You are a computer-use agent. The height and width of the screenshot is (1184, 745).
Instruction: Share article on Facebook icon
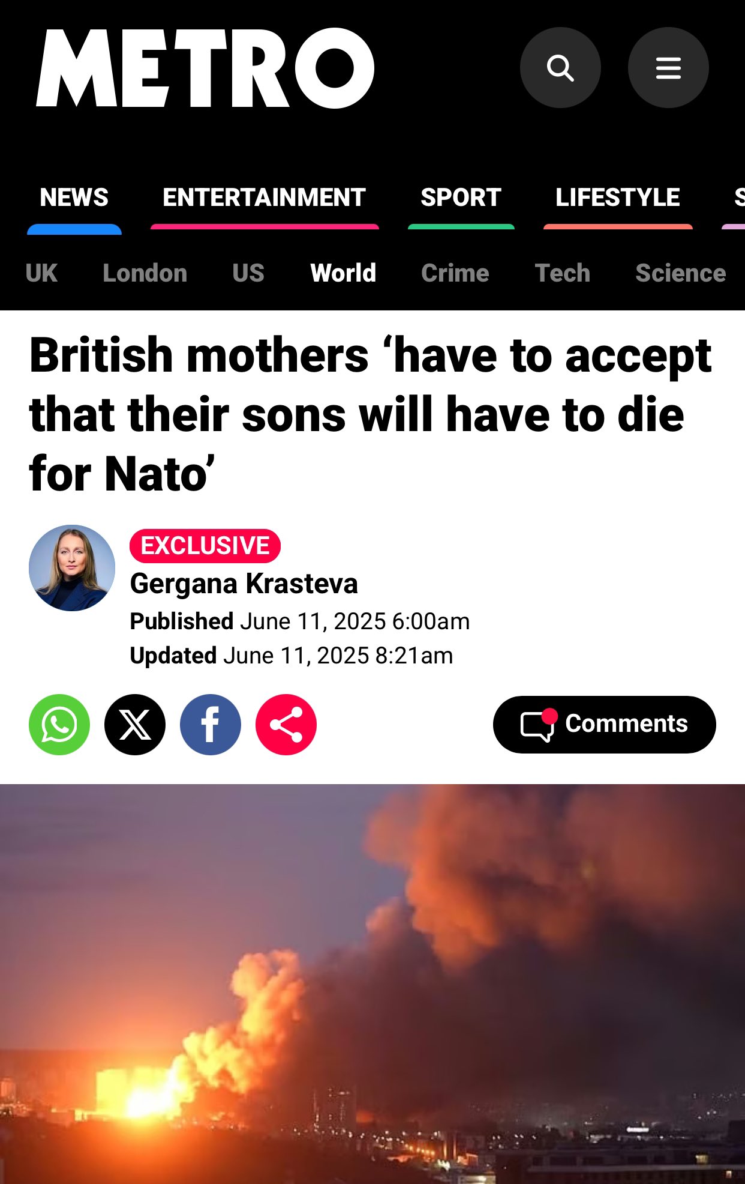tap(211, 725)
